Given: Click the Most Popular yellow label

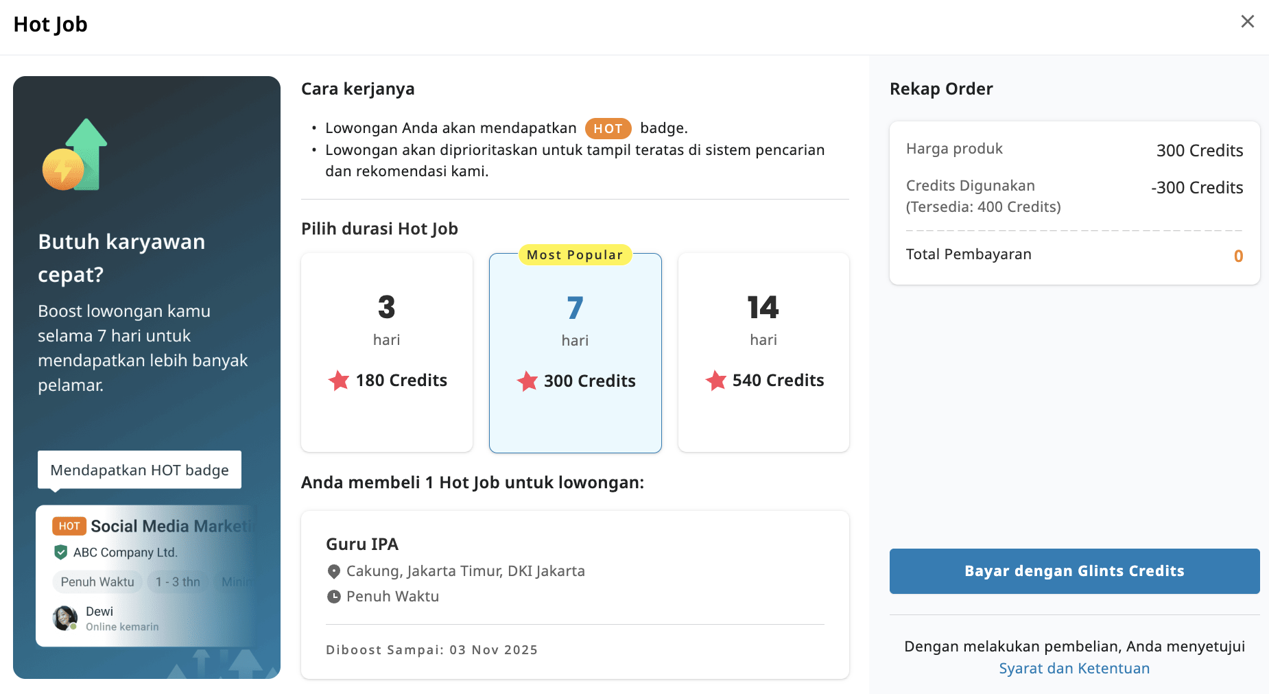Looking at the screenshot, I should click(x=575, y=254).
